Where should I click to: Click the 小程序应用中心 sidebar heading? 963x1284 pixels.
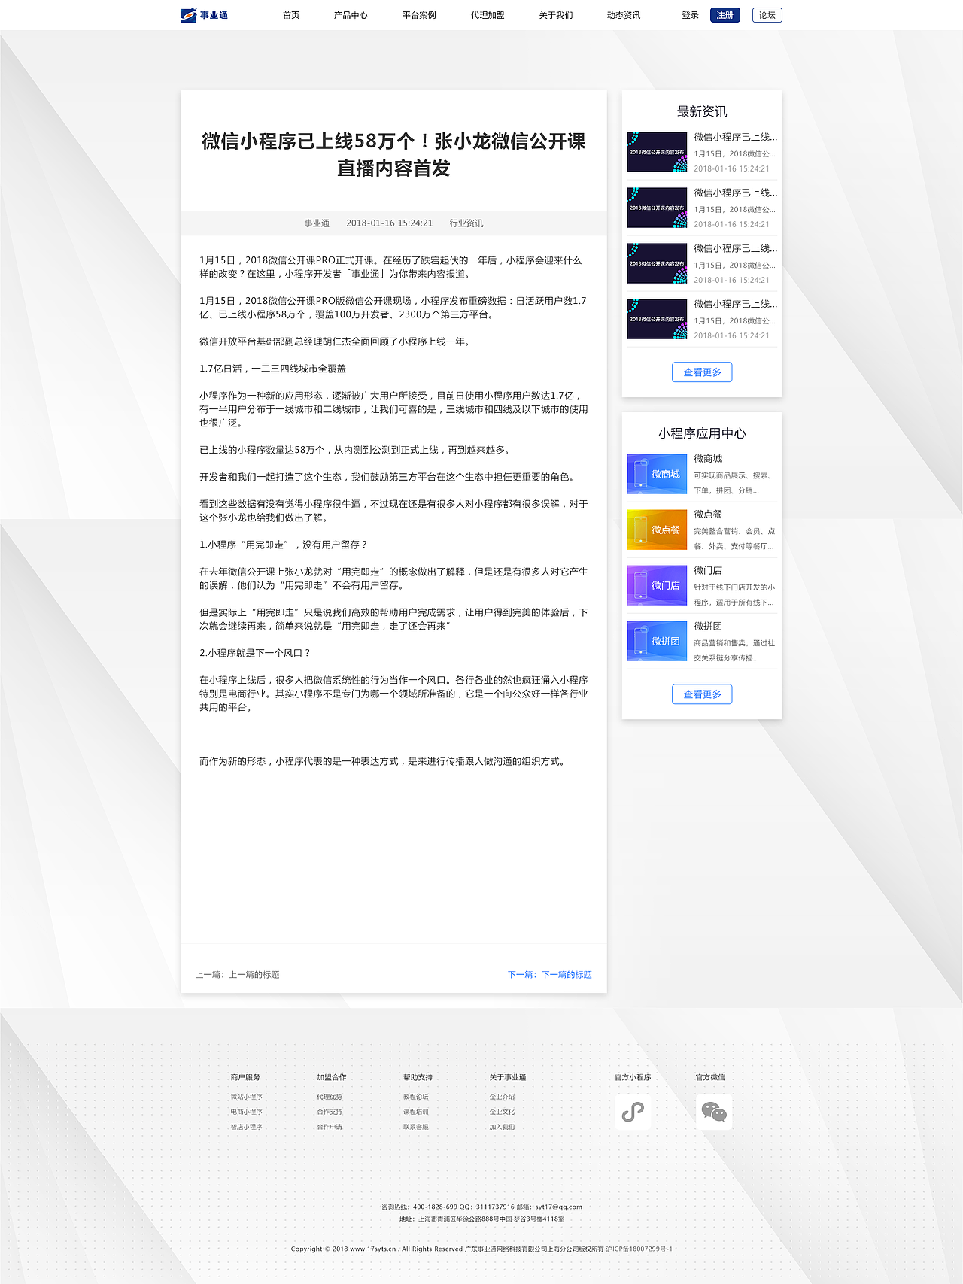pyautogui.click(x=702, y=433)
